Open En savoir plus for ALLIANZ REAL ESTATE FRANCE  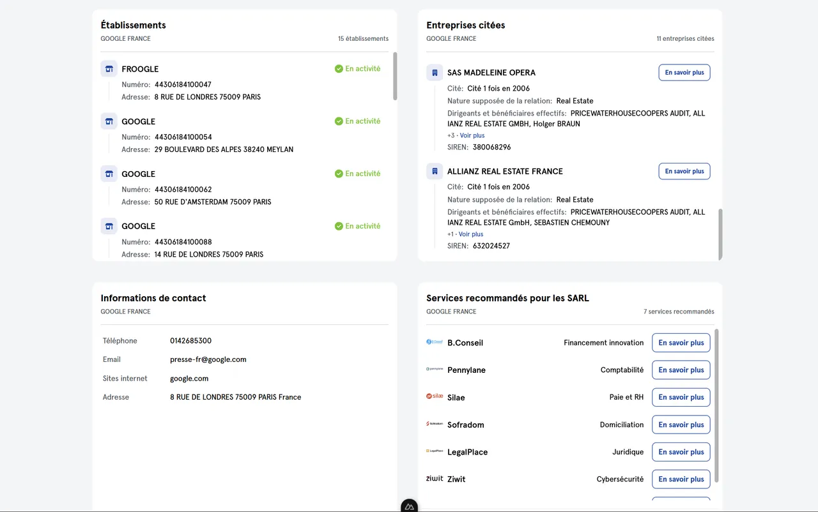tap(684, 171)
